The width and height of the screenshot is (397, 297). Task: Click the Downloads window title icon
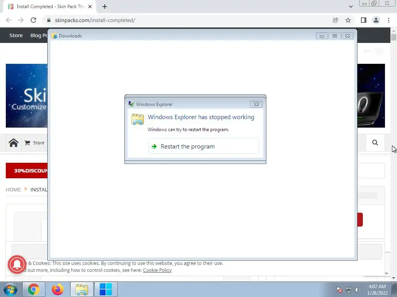[x=54, y=36]
